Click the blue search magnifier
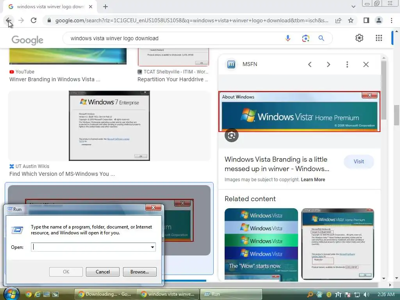400x300 pixels. (x=321, y=38)
